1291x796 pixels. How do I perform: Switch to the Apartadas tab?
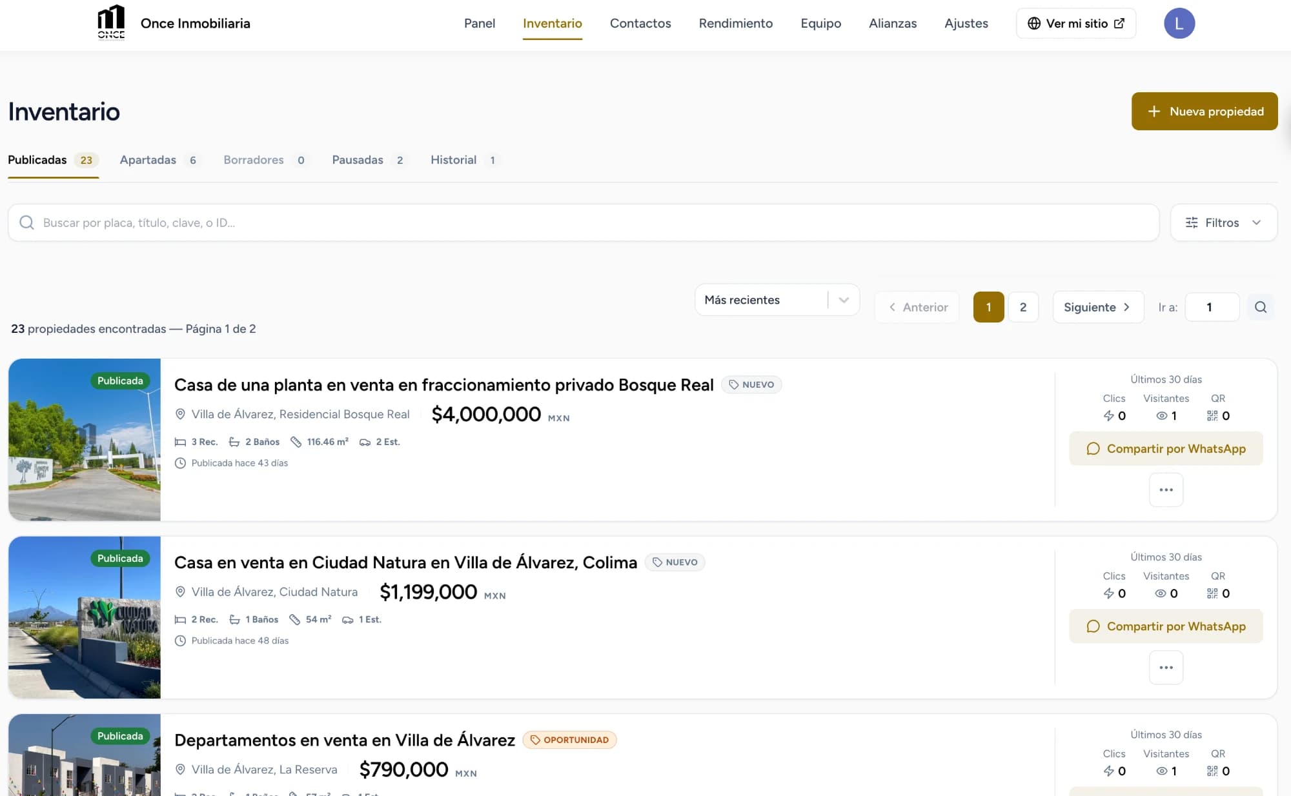pyautogui.click(x=159, y=160)
